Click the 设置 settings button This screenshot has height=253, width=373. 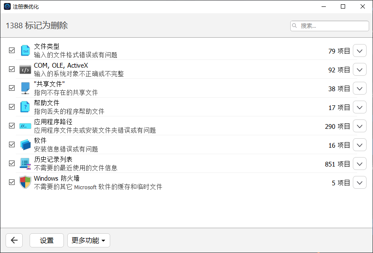coord(46,240)
